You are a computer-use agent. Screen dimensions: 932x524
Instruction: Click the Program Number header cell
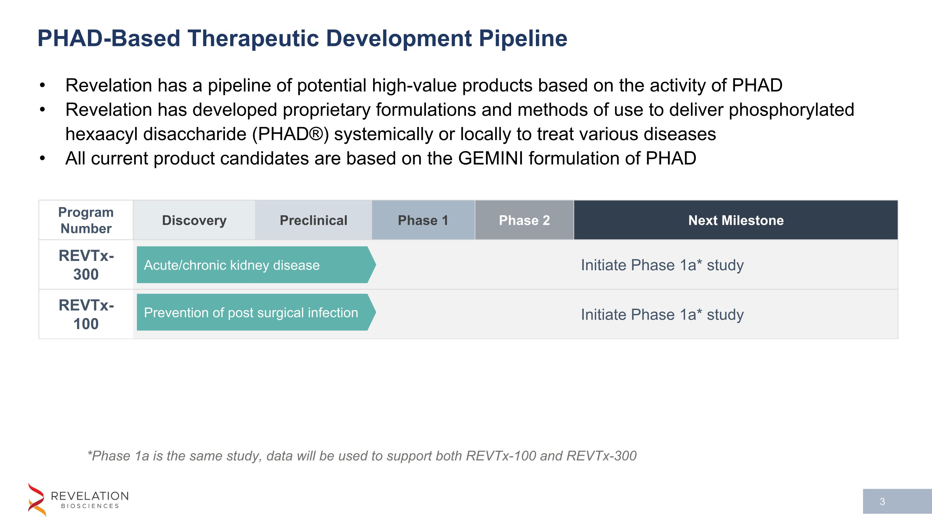coord(86,220)
